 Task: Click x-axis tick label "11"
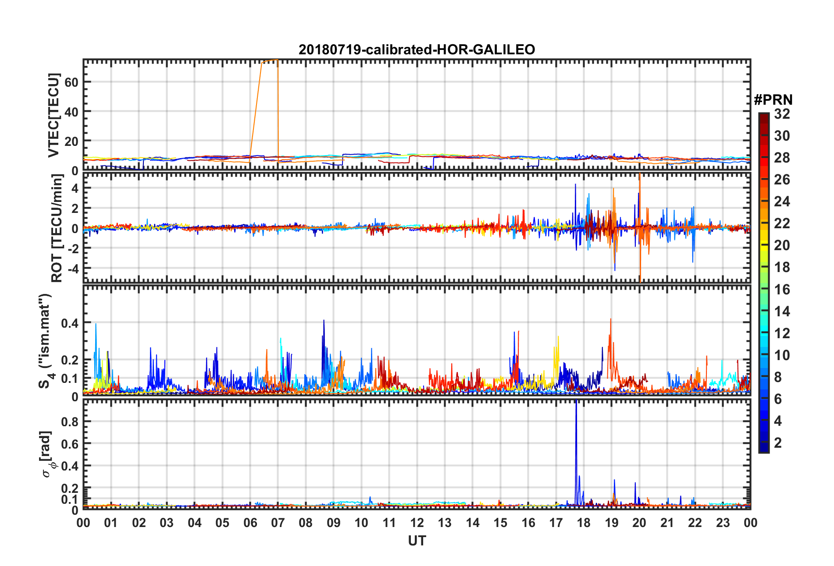(389, 523)
